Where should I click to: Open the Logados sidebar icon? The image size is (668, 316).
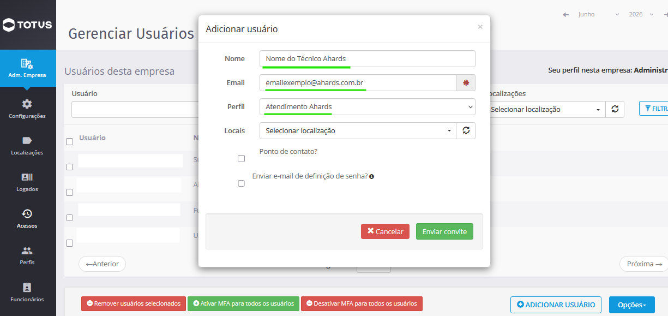(x=27, y=177)
